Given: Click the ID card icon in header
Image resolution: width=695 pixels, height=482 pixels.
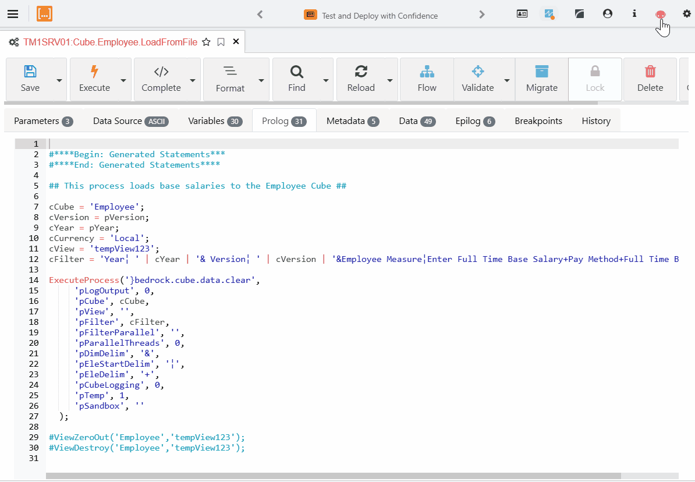Looking at the screenshot, I should pos(522,14).
